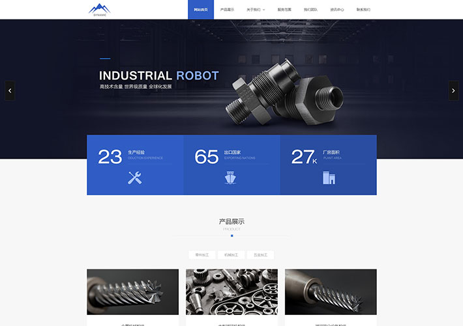Screen dimensions: 463x326
Task: Click the INDUSTRIAL ROBOT banner headline
Action: (158, 76)
